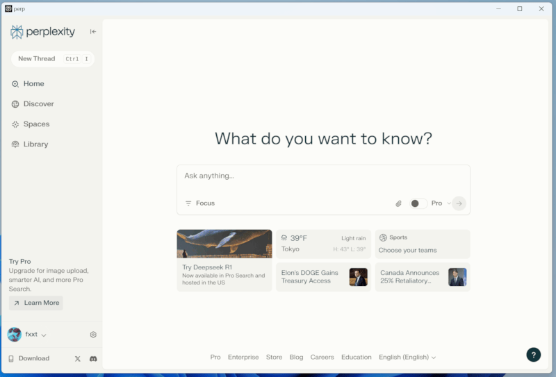Click the Perplexity logo
Image resolution: width=556 pixels, height=377 pixels.
(43, 32)
